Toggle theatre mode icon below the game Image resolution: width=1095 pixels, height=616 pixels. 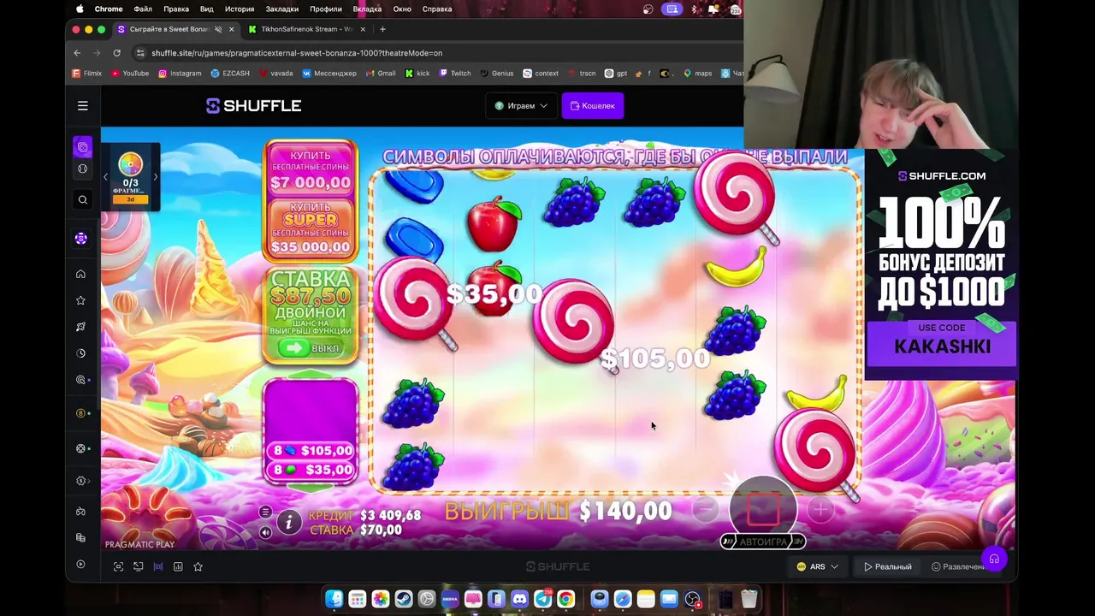[x=158, y=566]
